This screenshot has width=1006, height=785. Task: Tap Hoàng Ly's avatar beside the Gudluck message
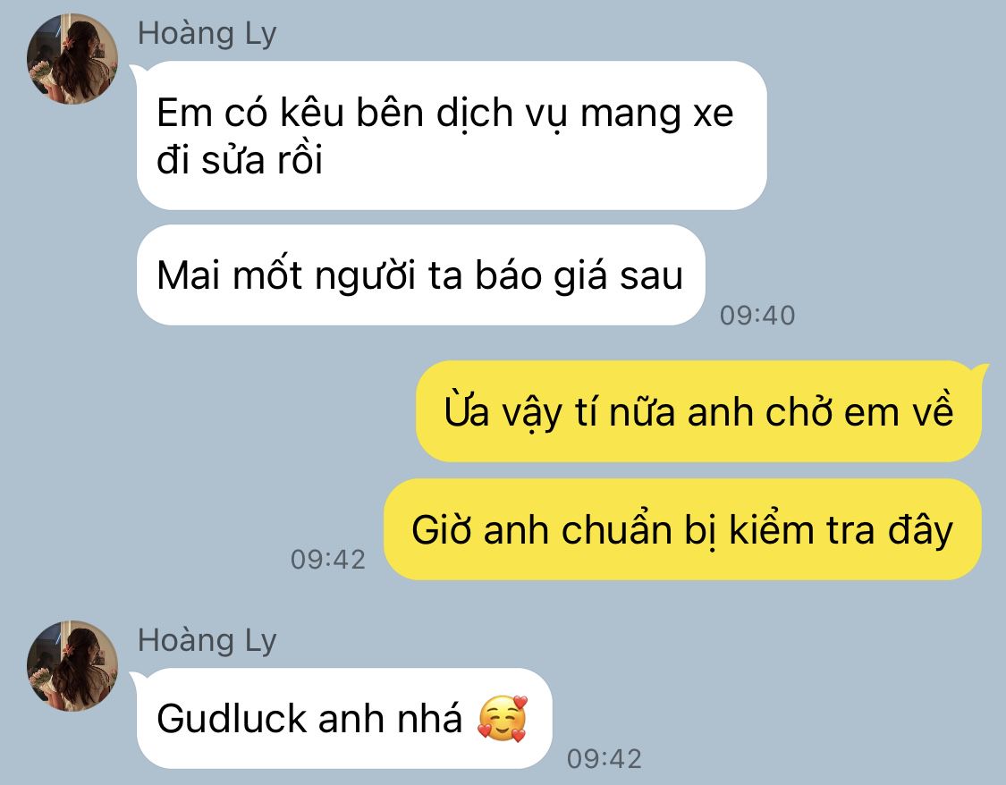click(72, 666)
